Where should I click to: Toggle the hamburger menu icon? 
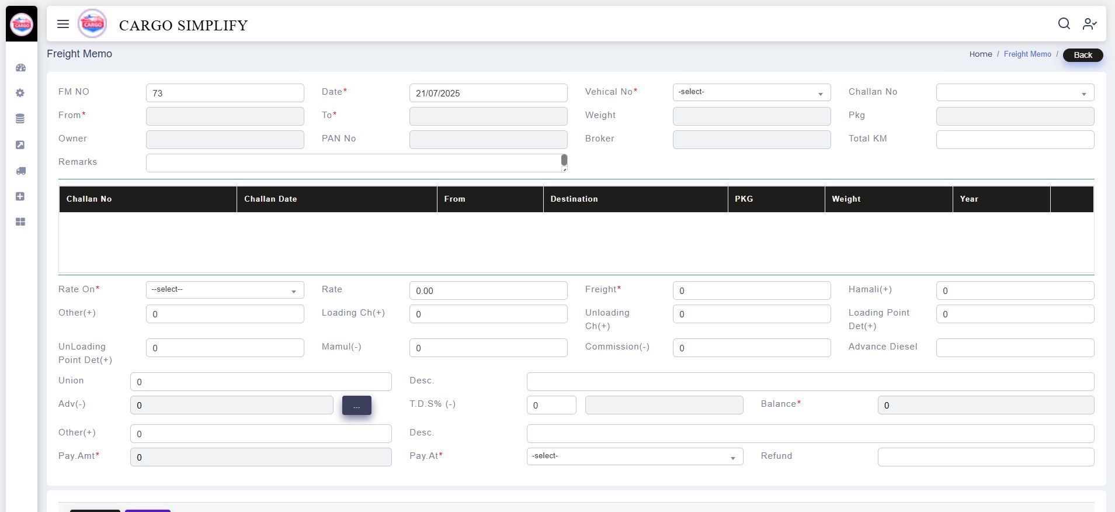click(x=63, y=24)
